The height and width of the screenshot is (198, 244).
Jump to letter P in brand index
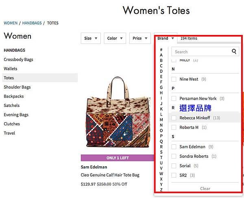161,136
